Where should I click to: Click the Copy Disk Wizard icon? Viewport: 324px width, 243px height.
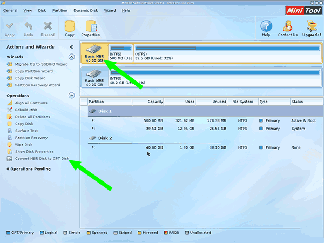(9, 78)
